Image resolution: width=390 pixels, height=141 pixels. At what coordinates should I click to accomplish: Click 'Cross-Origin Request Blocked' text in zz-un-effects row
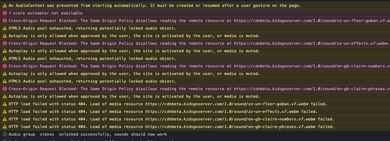click(43, 43)
